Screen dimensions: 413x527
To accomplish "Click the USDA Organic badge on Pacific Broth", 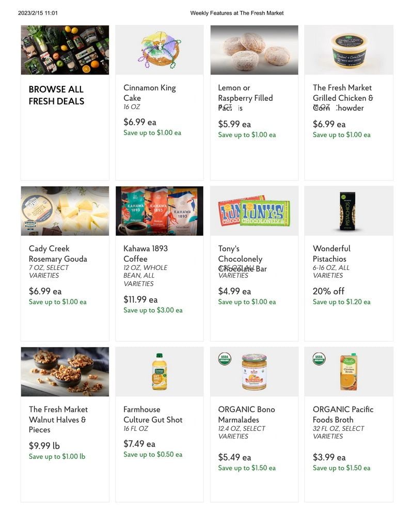I will 319,358.
